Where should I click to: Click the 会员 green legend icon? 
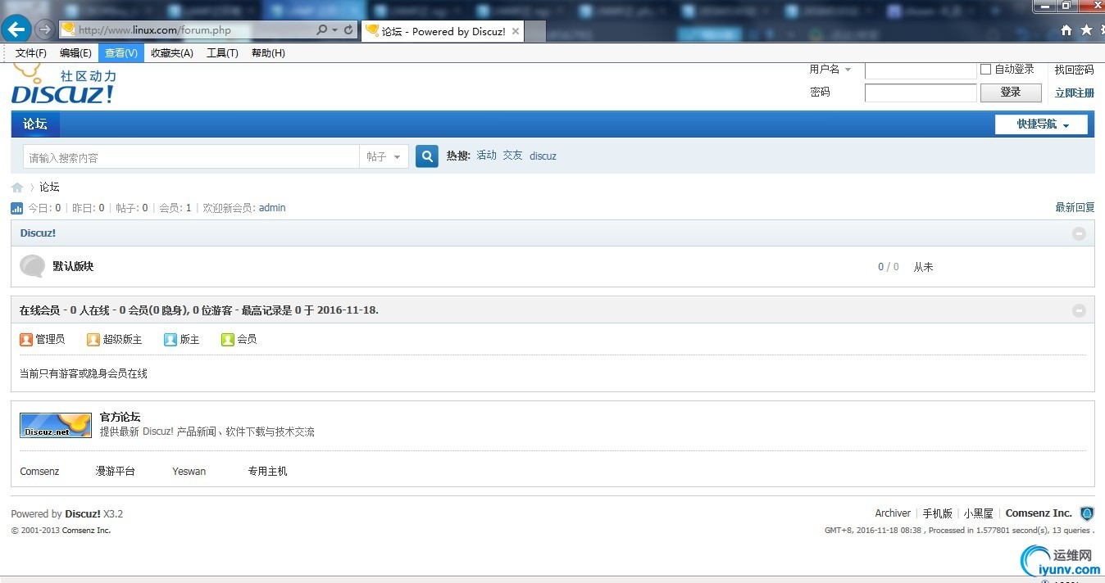point(228,339)
